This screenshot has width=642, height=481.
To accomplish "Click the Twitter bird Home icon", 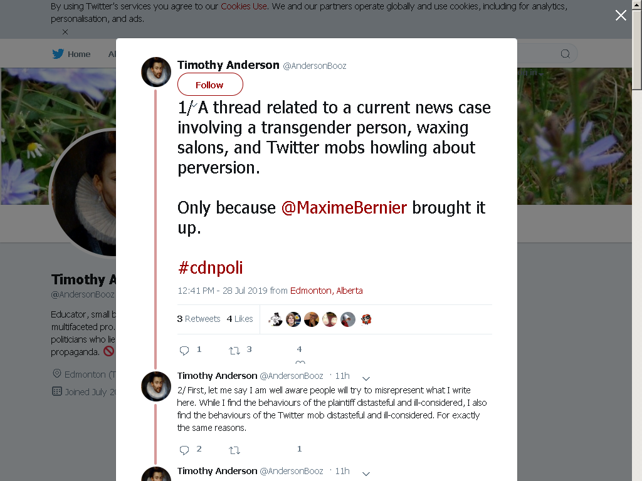I will click(58, 54).
